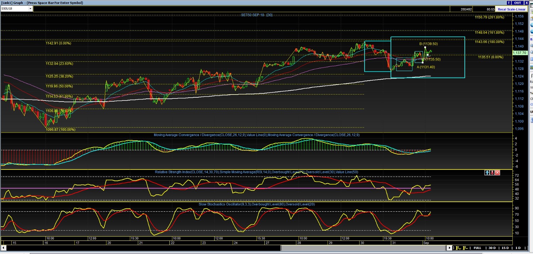Click the 1135.51 (0.00%) extension label
The image size is (533, 254).
(490, 57)
